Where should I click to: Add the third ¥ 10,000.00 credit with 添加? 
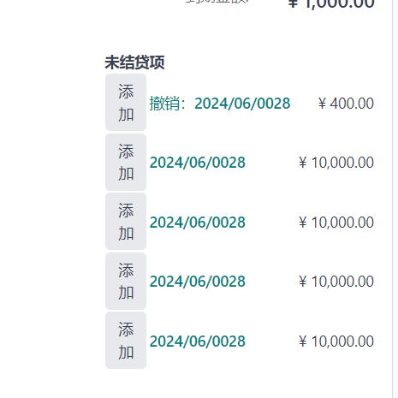(126, 281)
